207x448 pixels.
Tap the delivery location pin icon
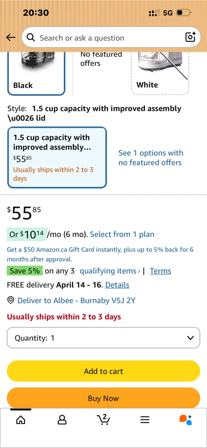[x=11, y=300]
